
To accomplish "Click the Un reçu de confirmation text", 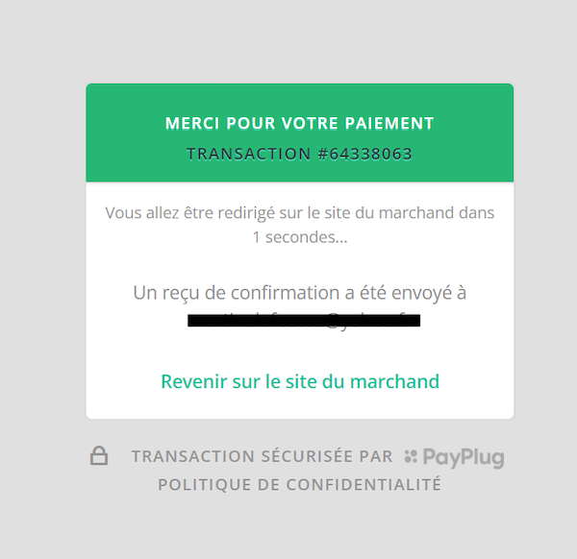I will click(299, 293).
